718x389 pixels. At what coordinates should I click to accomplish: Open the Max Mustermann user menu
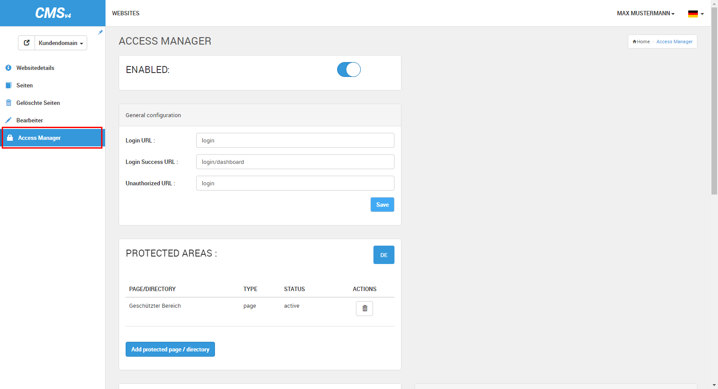point(645,13)
